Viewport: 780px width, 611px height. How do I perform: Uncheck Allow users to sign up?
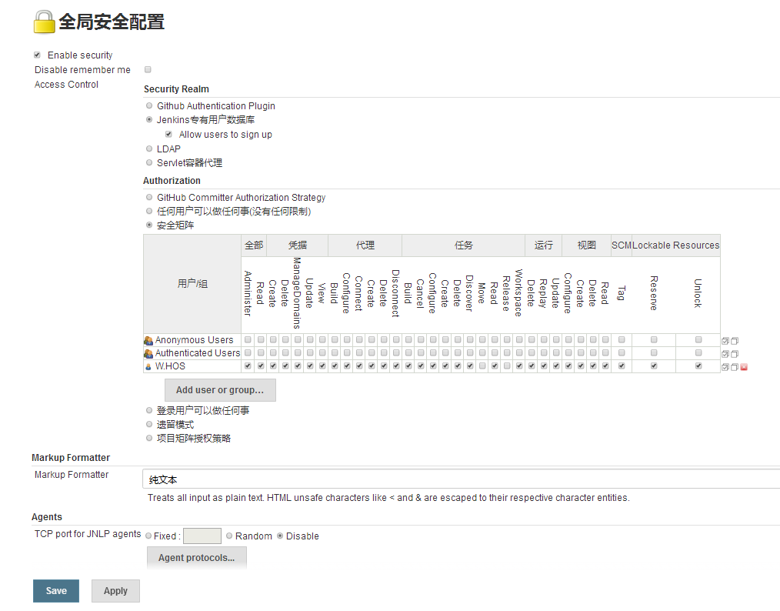(168, 135)
